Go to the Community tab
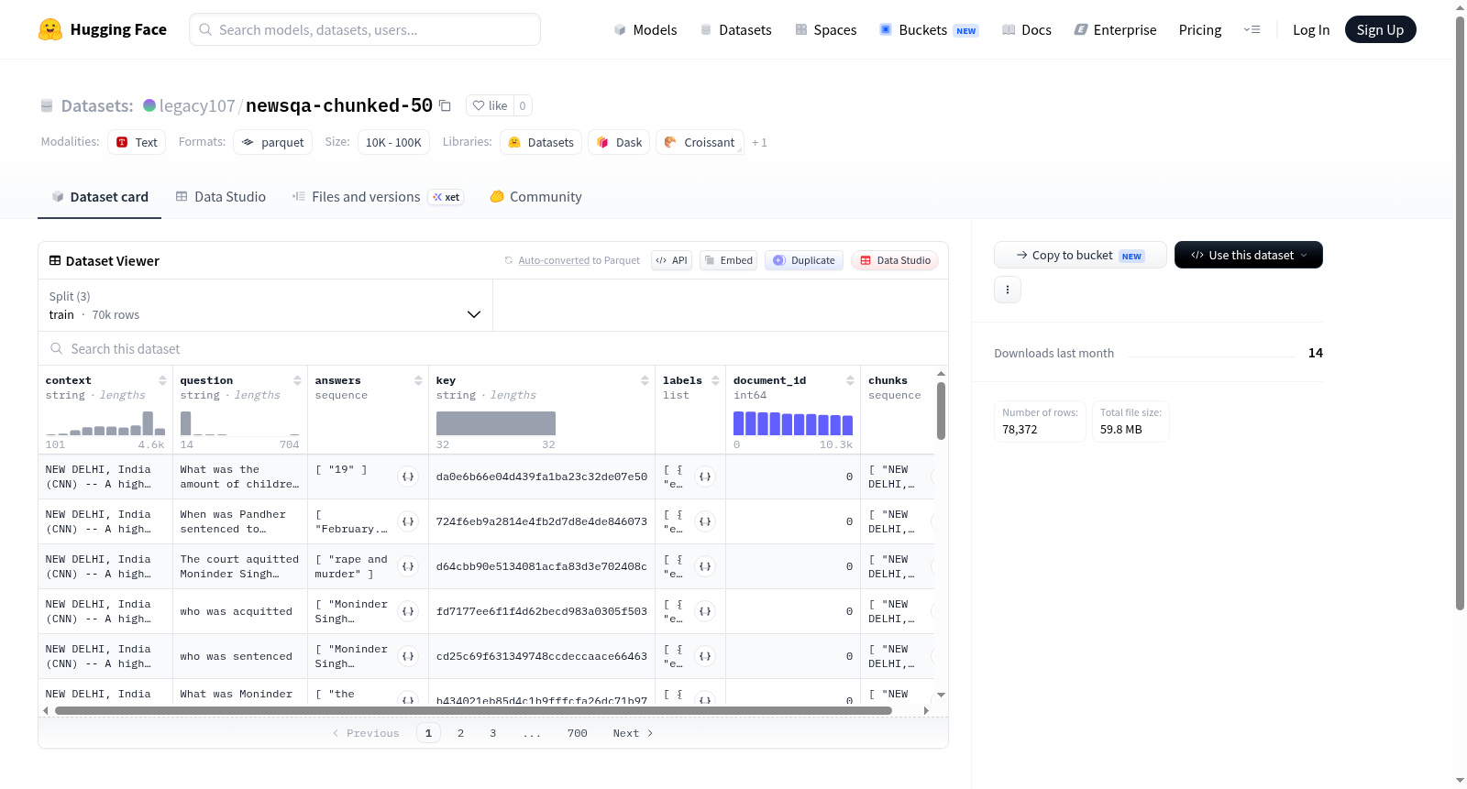This screenshot has height=789, width=1467. point(535,197)
